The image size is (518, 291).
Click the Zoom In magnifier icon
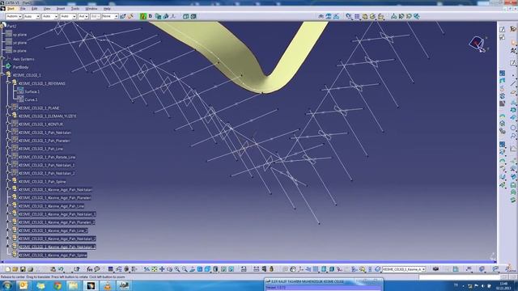(x=177, y=269)
